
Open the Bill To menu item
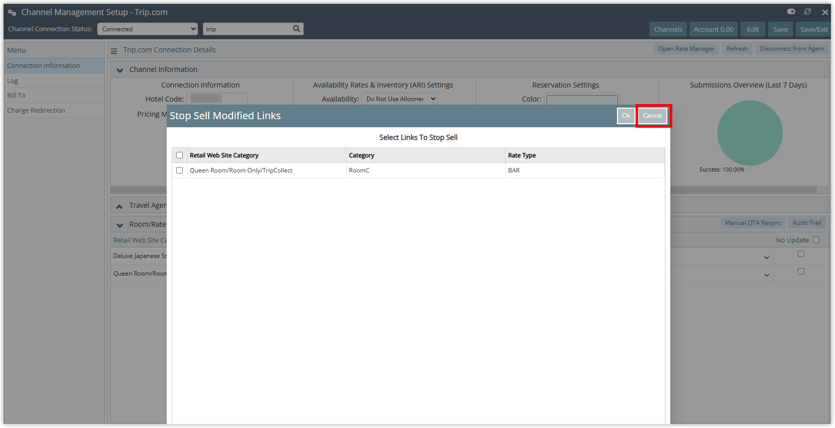point(54,95)
